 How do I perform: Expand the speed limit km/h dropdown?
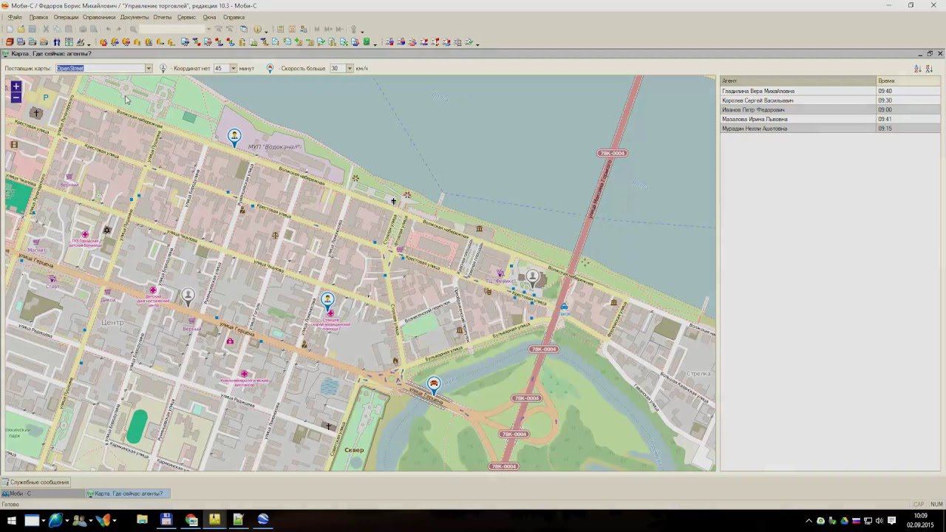(x=350, y=68)
